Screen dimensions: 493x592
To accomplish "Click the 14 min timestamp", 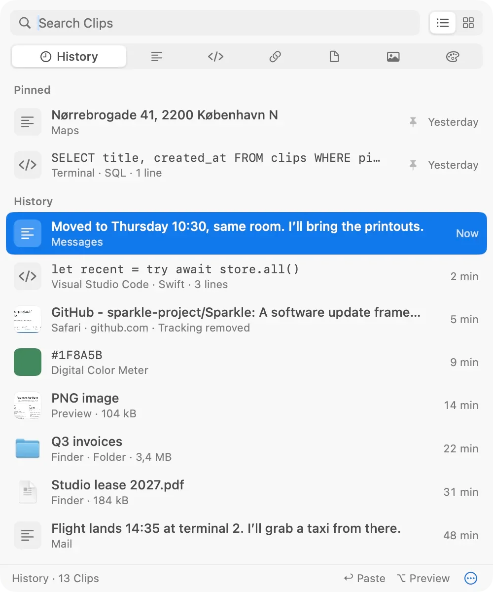I will click(461, 405).
